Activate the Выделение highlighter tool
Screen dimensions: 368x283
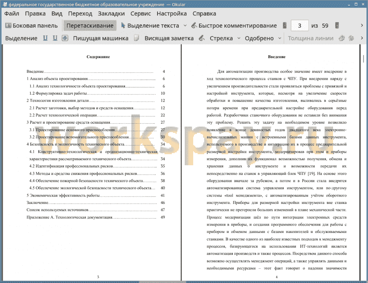click(x=21, y=38)
